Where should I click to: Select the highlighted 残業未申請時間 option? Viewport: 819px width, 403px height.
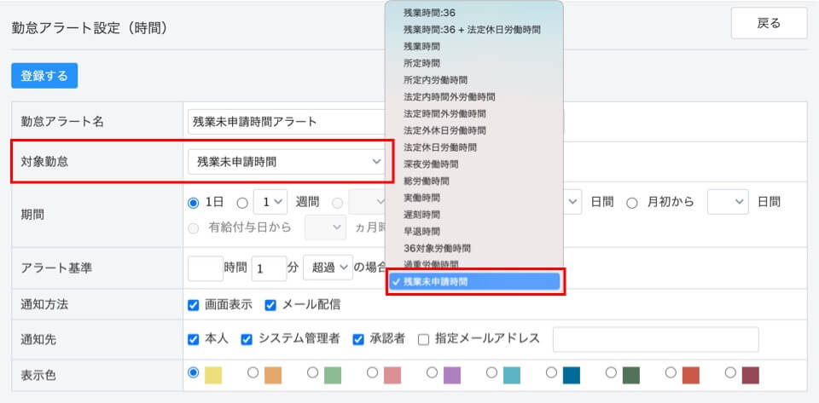point(474,281)
